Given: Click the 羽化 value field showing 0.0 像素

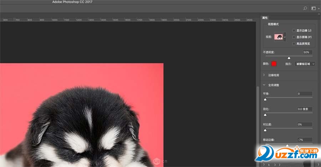Looking at the screenshot, I should click(x=305, y=109).
